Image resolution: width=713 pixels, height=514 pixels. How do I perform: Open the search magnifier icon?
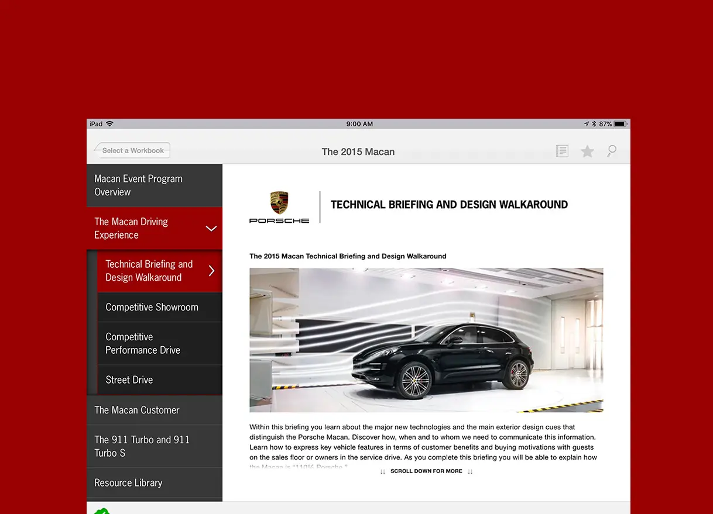[611, 151]
